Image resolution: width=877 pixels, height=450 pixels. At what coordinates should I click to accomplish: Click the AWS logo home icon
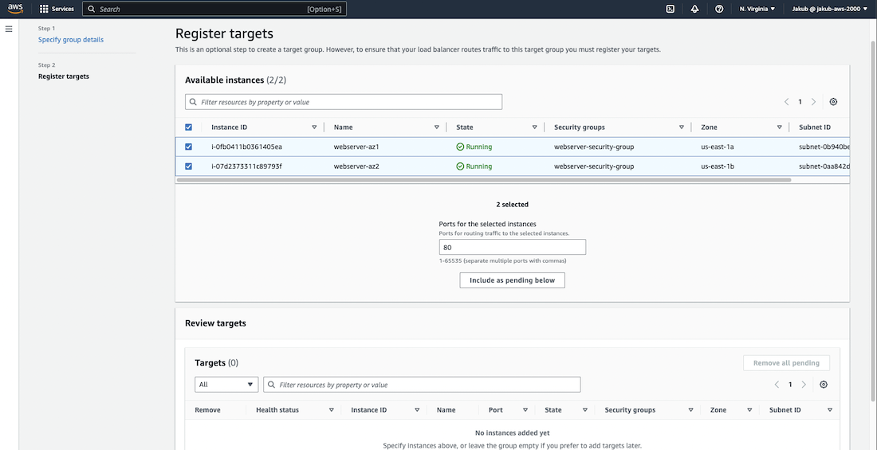point(15,9)
